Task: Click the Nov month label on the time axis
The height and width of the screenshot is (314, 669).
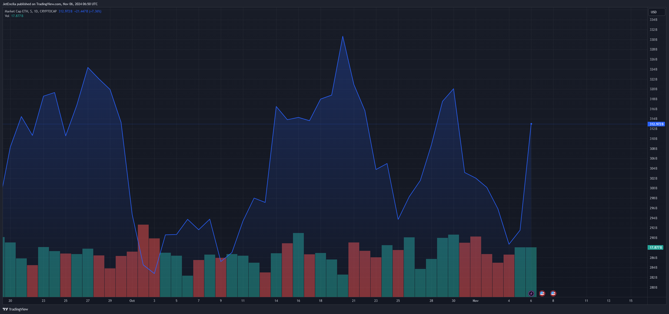Action: click(x=475, y=301)
